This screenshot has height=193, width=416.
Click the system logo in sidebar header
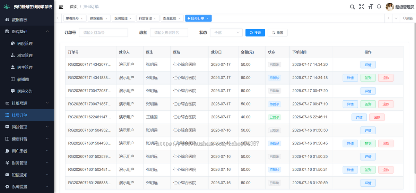7,7
